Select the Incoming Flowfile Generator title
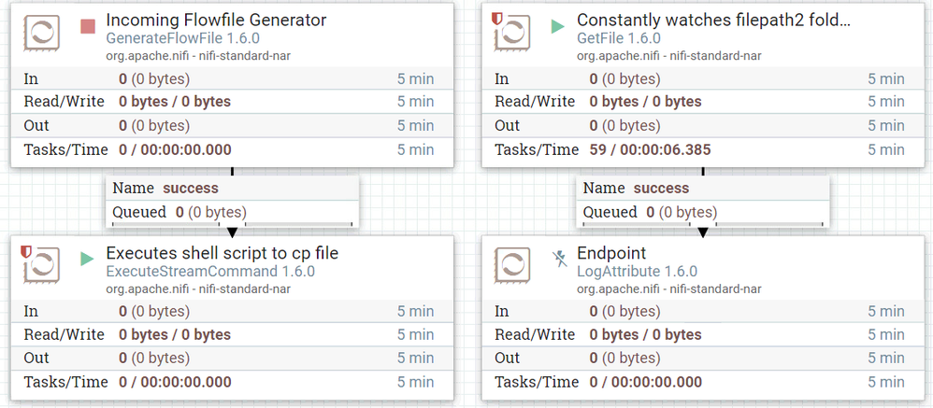 point(216,20)
